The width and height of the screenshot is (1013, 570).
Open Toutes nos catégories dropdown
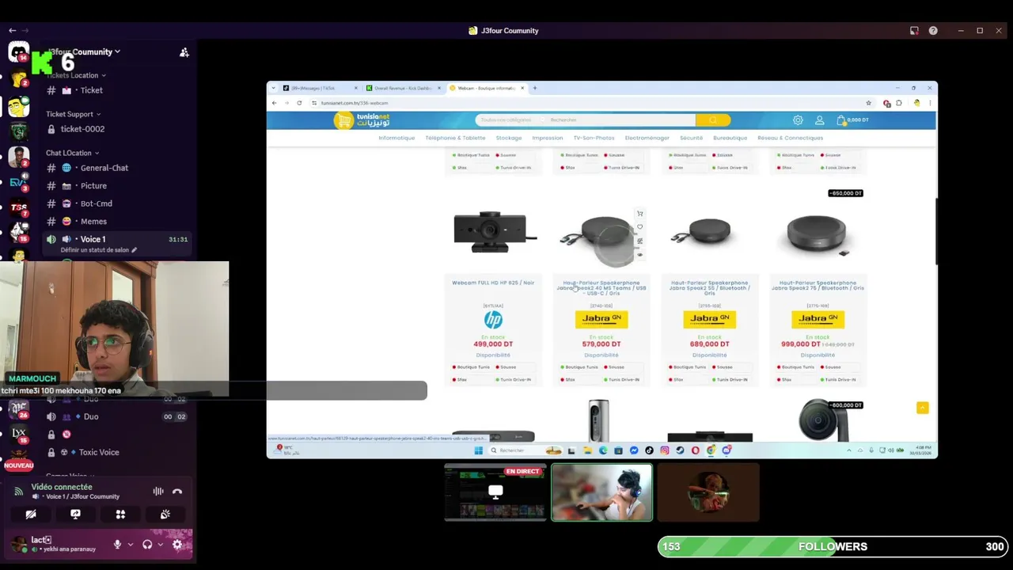(510, 120)
